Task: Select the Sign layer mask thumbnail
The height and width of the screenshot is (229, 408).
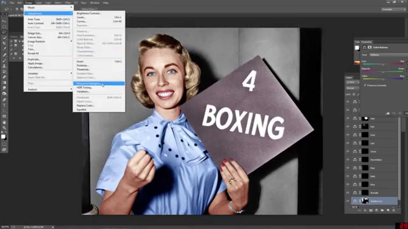Action: [365, 118]
